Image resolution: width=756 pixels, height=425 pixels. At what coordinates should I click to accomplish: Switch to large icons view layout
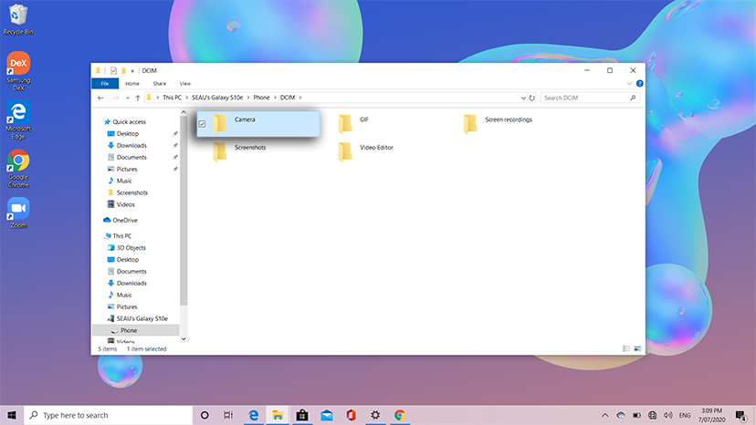coord(637,349)
